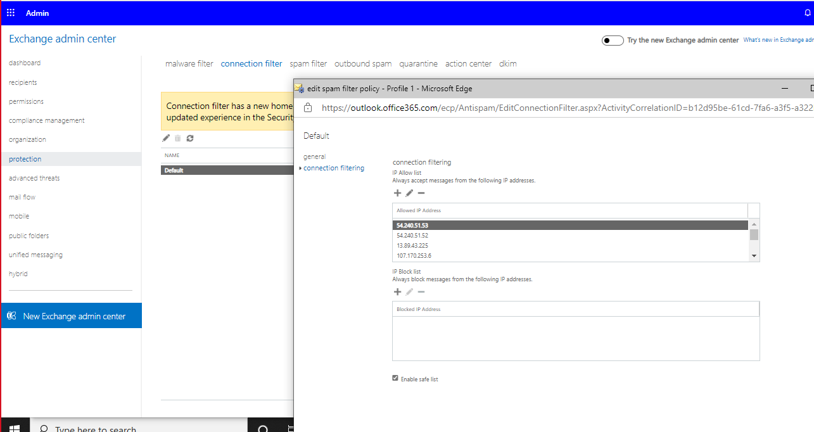Open unified messaging section
Viewport: 814px width, 432px height.
point(35,255)
